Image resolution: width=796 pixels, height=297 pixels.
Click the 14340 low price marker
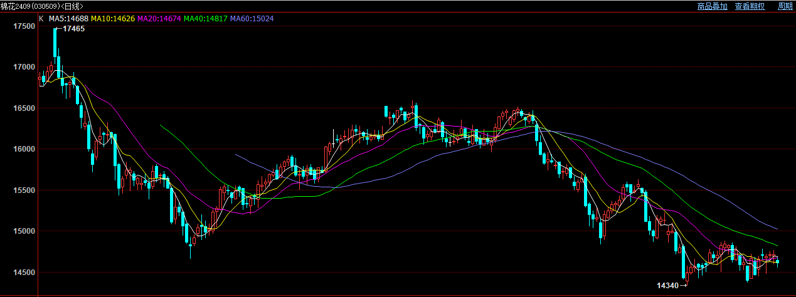(x=667, y=285)
